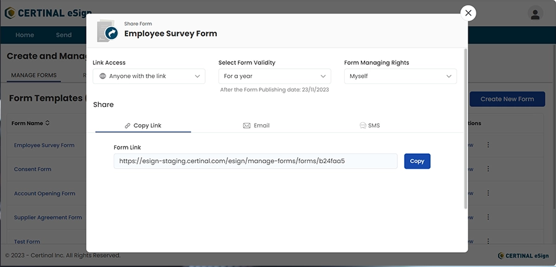This screenshot has width=556, height=267.
Task: Open the Send navigation menu
Action: click(x=64, y=35)
